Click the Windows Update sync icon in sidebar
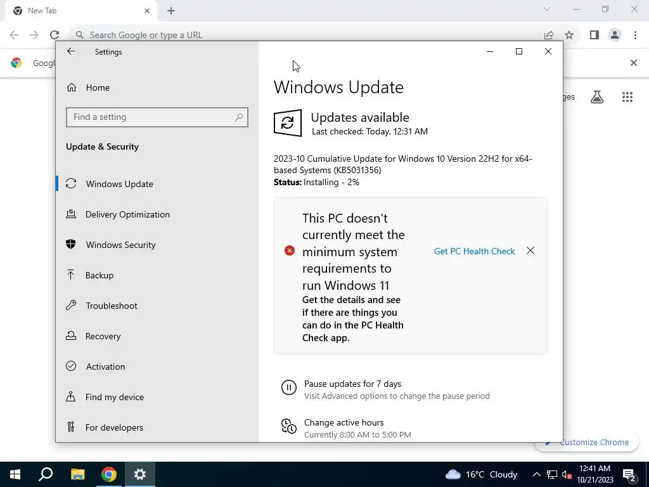The width and height of the screenshot is (649, 487). tap(71, 183)
